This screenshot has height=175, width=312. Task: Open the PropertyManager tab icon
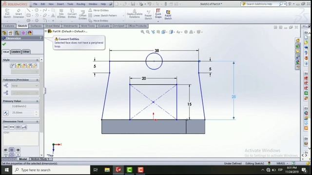[11, 33]
